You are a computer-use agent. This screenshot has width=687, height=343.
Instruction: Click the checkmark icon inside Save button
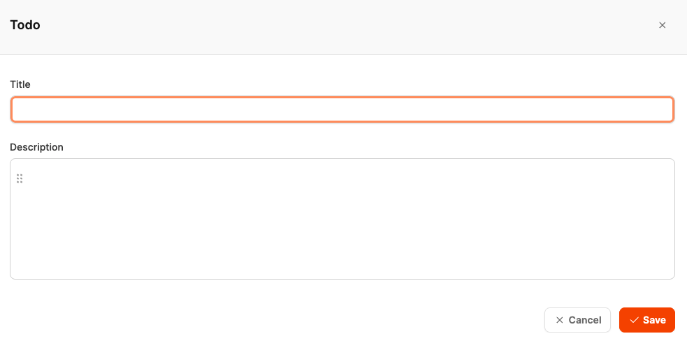pos(634,320)
